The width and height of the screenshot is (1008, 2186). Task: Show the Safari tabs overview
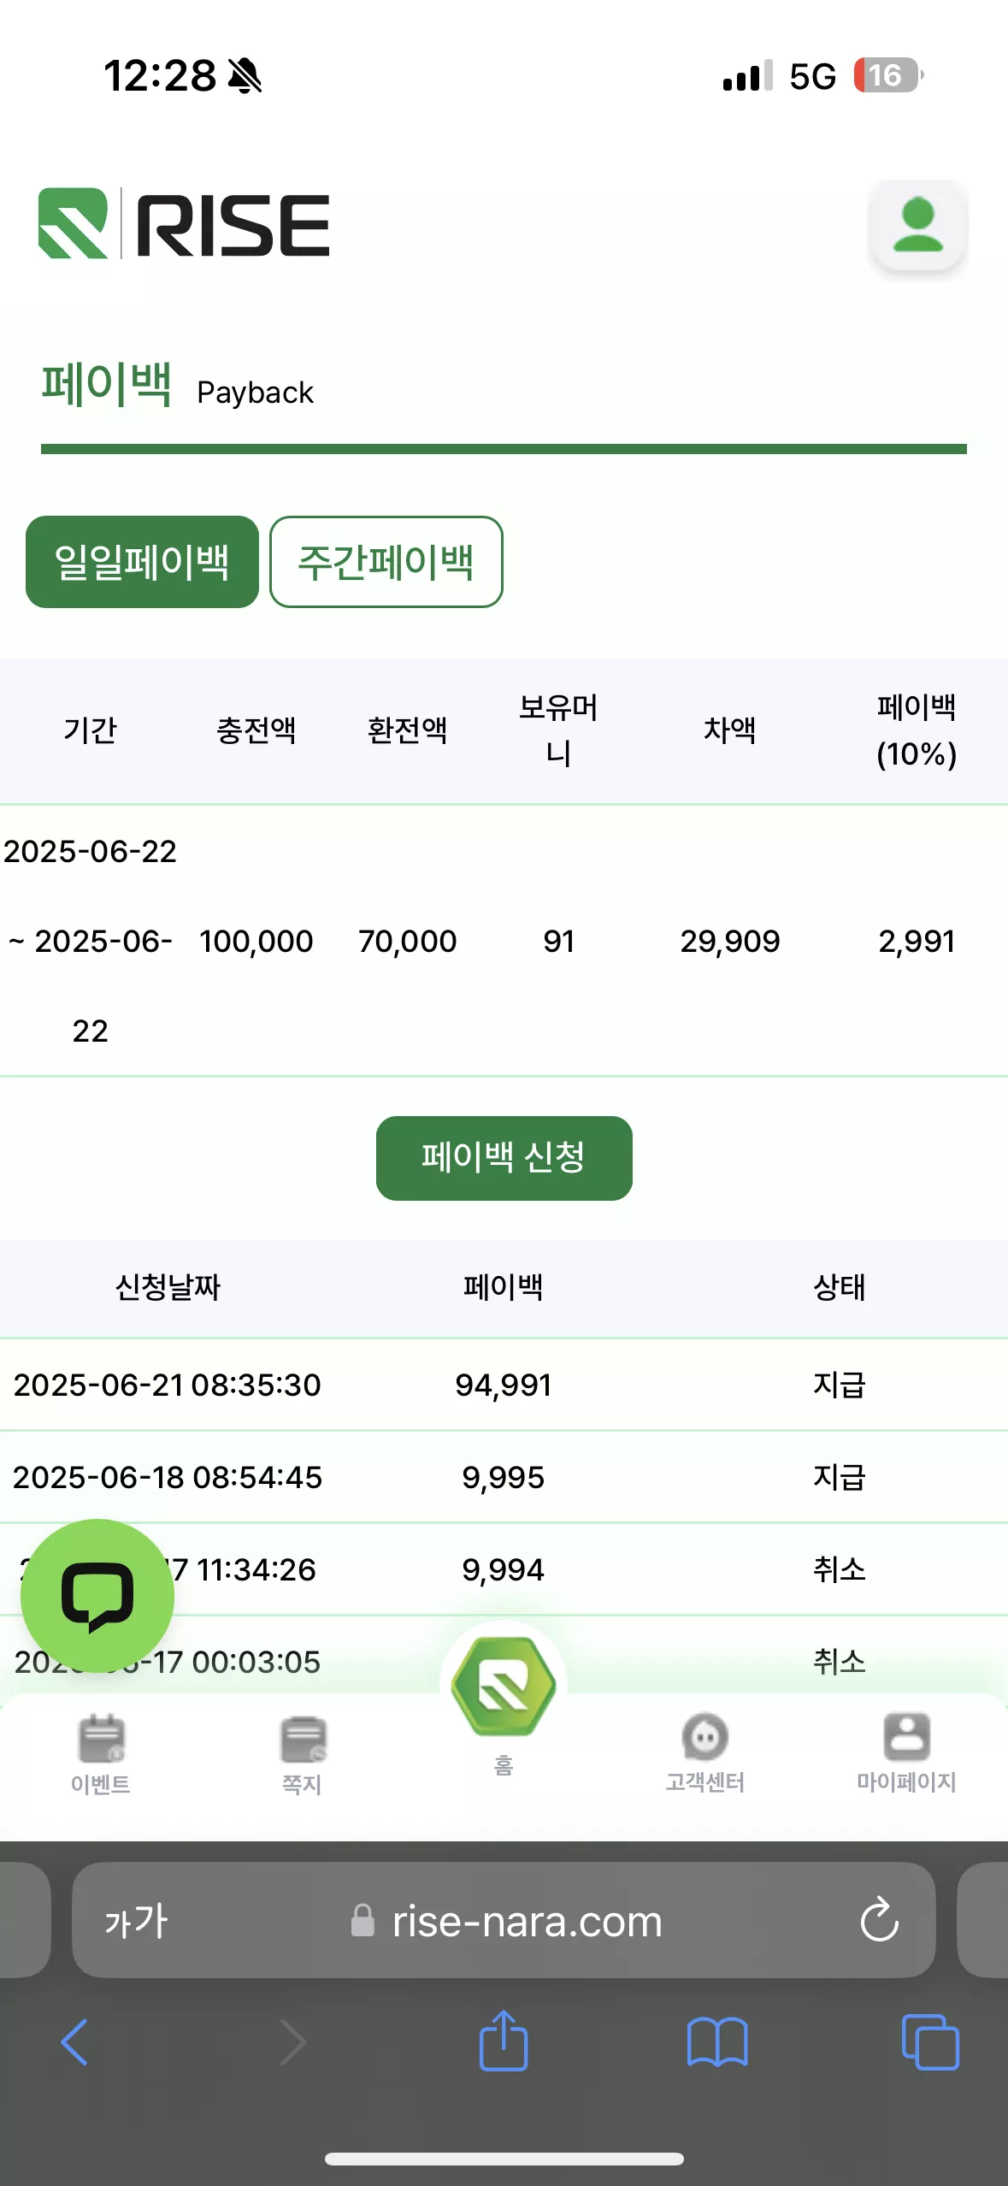click(x=930, y=2042)
